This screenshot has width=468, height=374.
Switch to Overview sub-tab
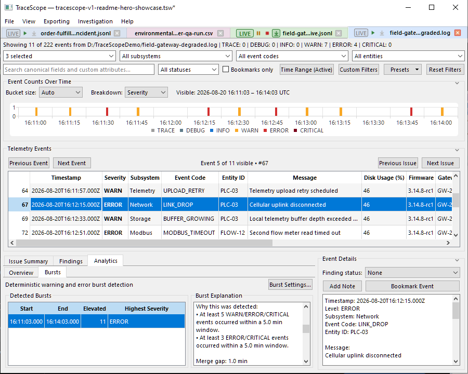[x=21, y=273]
